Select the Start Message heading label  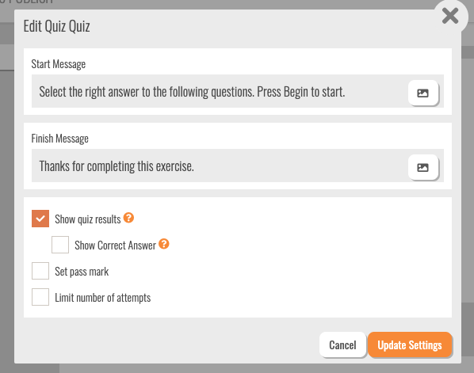(59, 64)
